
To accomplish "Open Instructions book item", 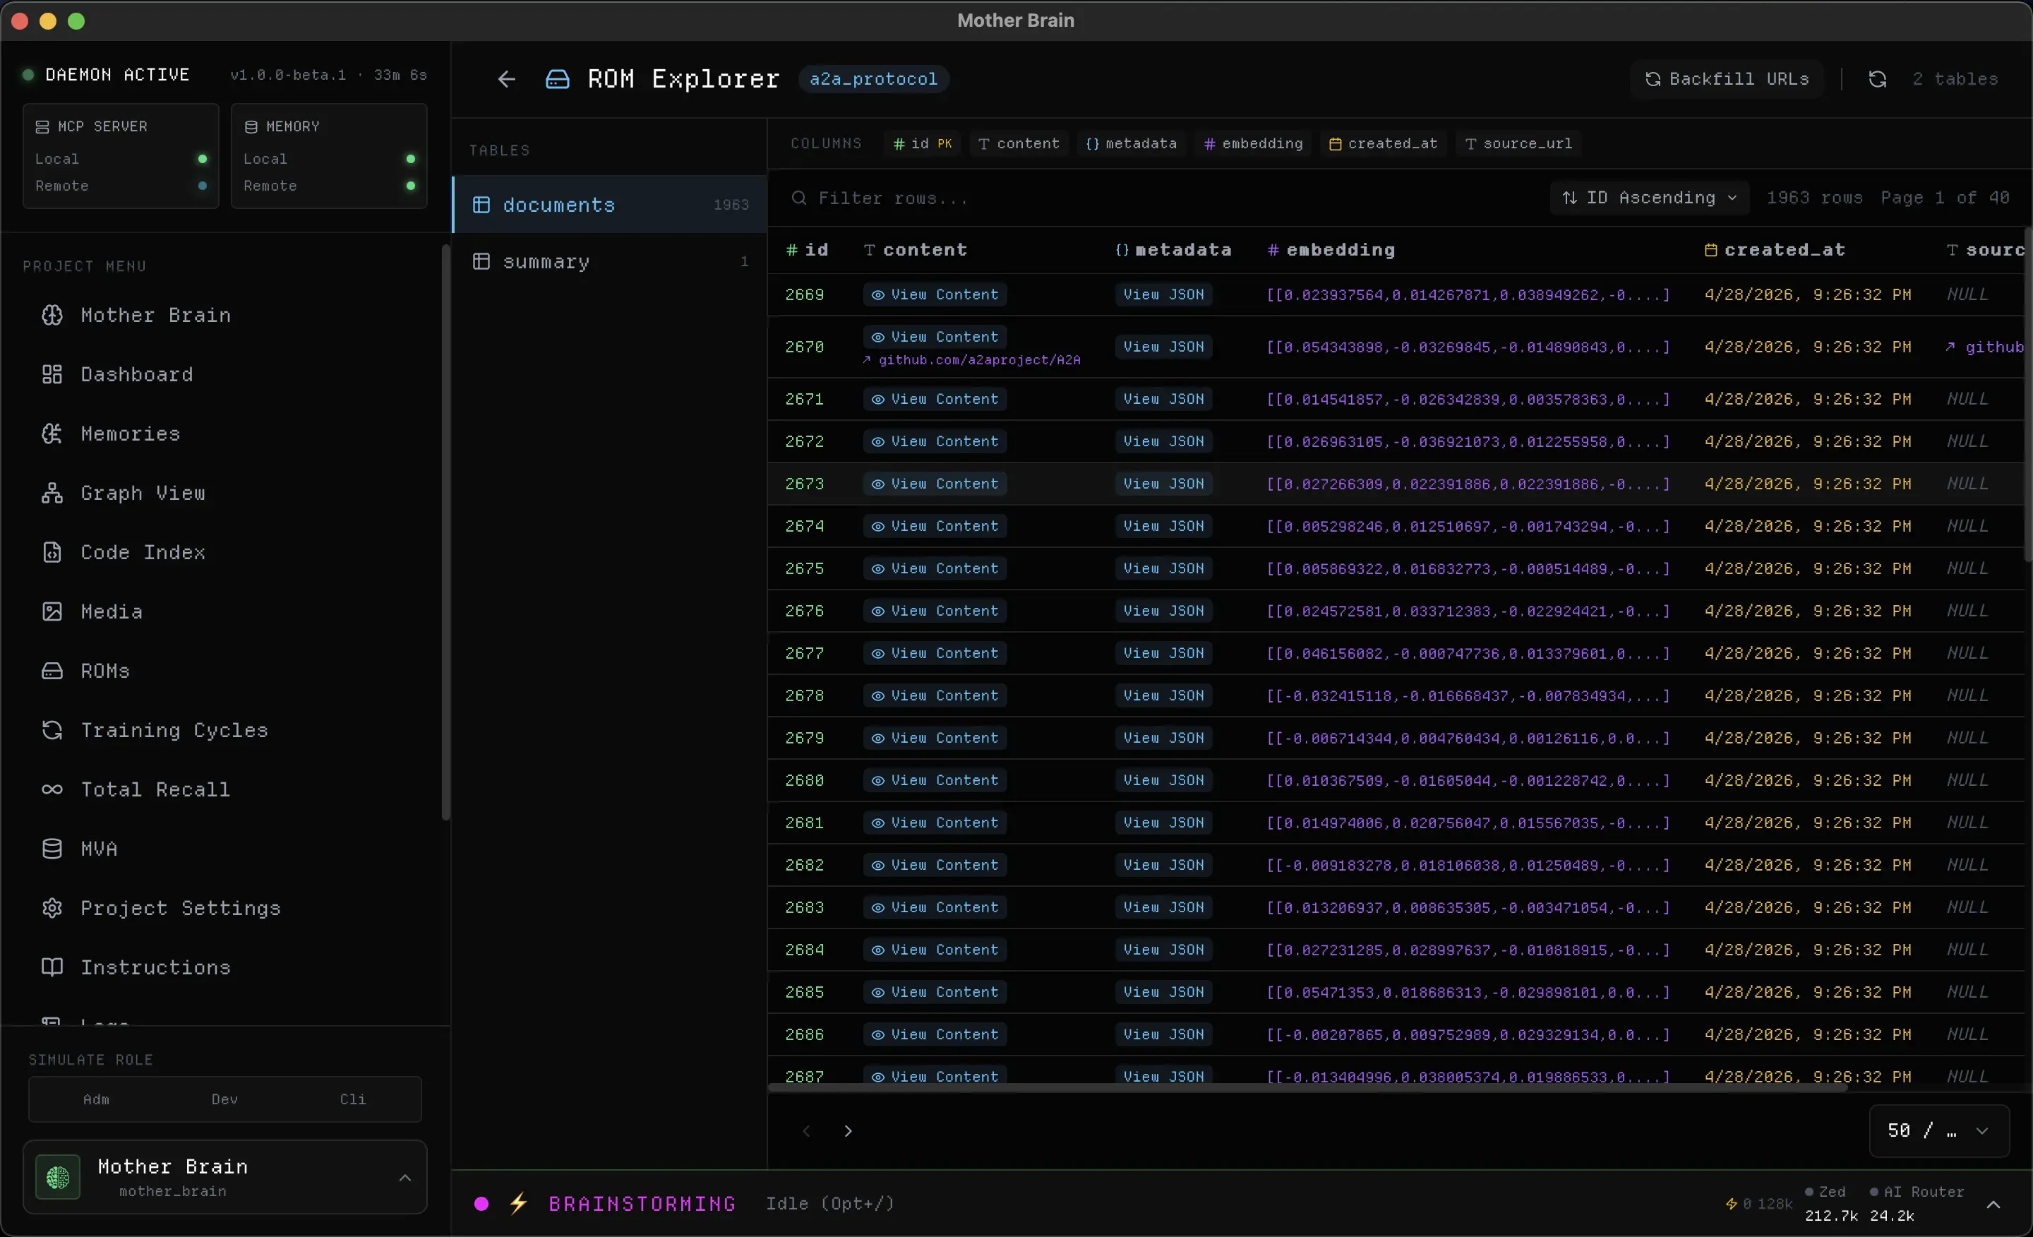I will pyautogui.click(x=136, y=967).
